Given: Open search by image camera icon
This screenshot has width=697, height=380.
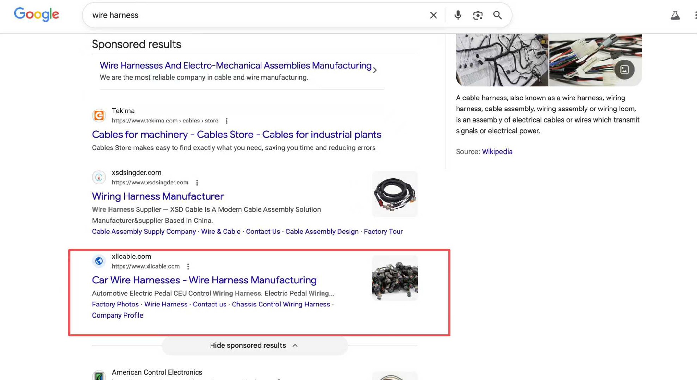Looking at the screenshot, I should pos(478,15).
